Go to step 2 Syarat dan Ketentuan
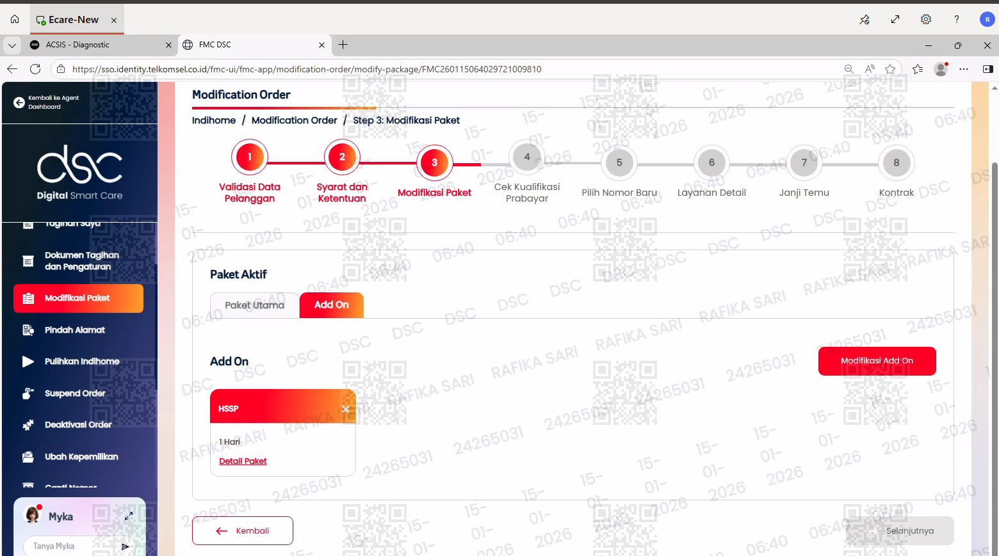This screenshot has width=999, height=556. pyautogui.click(x=342, y=157)
